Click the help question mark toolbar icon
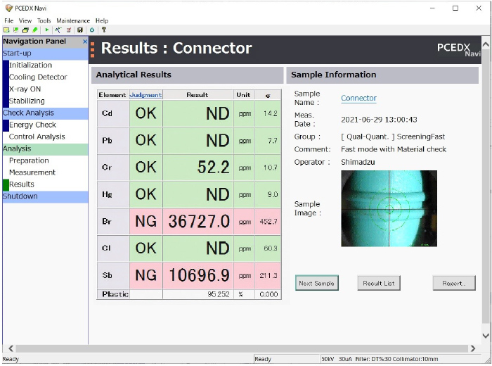This screenshot has height=366, width=492. coord(104,30)
